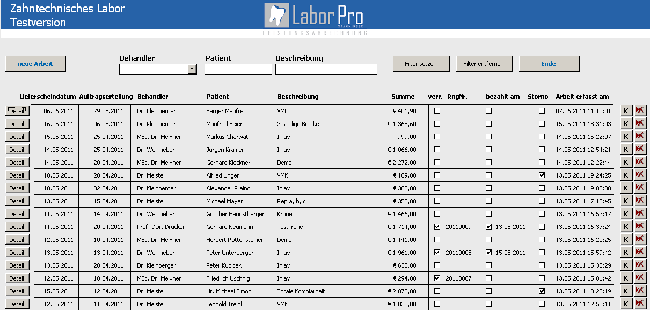Enable Storno for Jürgen Kramer's Inlay

542,150
